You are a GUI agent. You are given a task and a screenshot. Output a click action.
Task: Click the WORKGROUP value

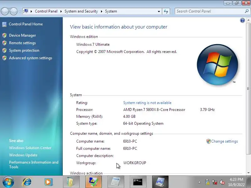[x=135, y=163]
